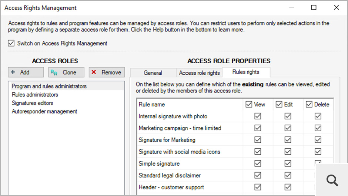Remove the selected access role

point(107,72)
